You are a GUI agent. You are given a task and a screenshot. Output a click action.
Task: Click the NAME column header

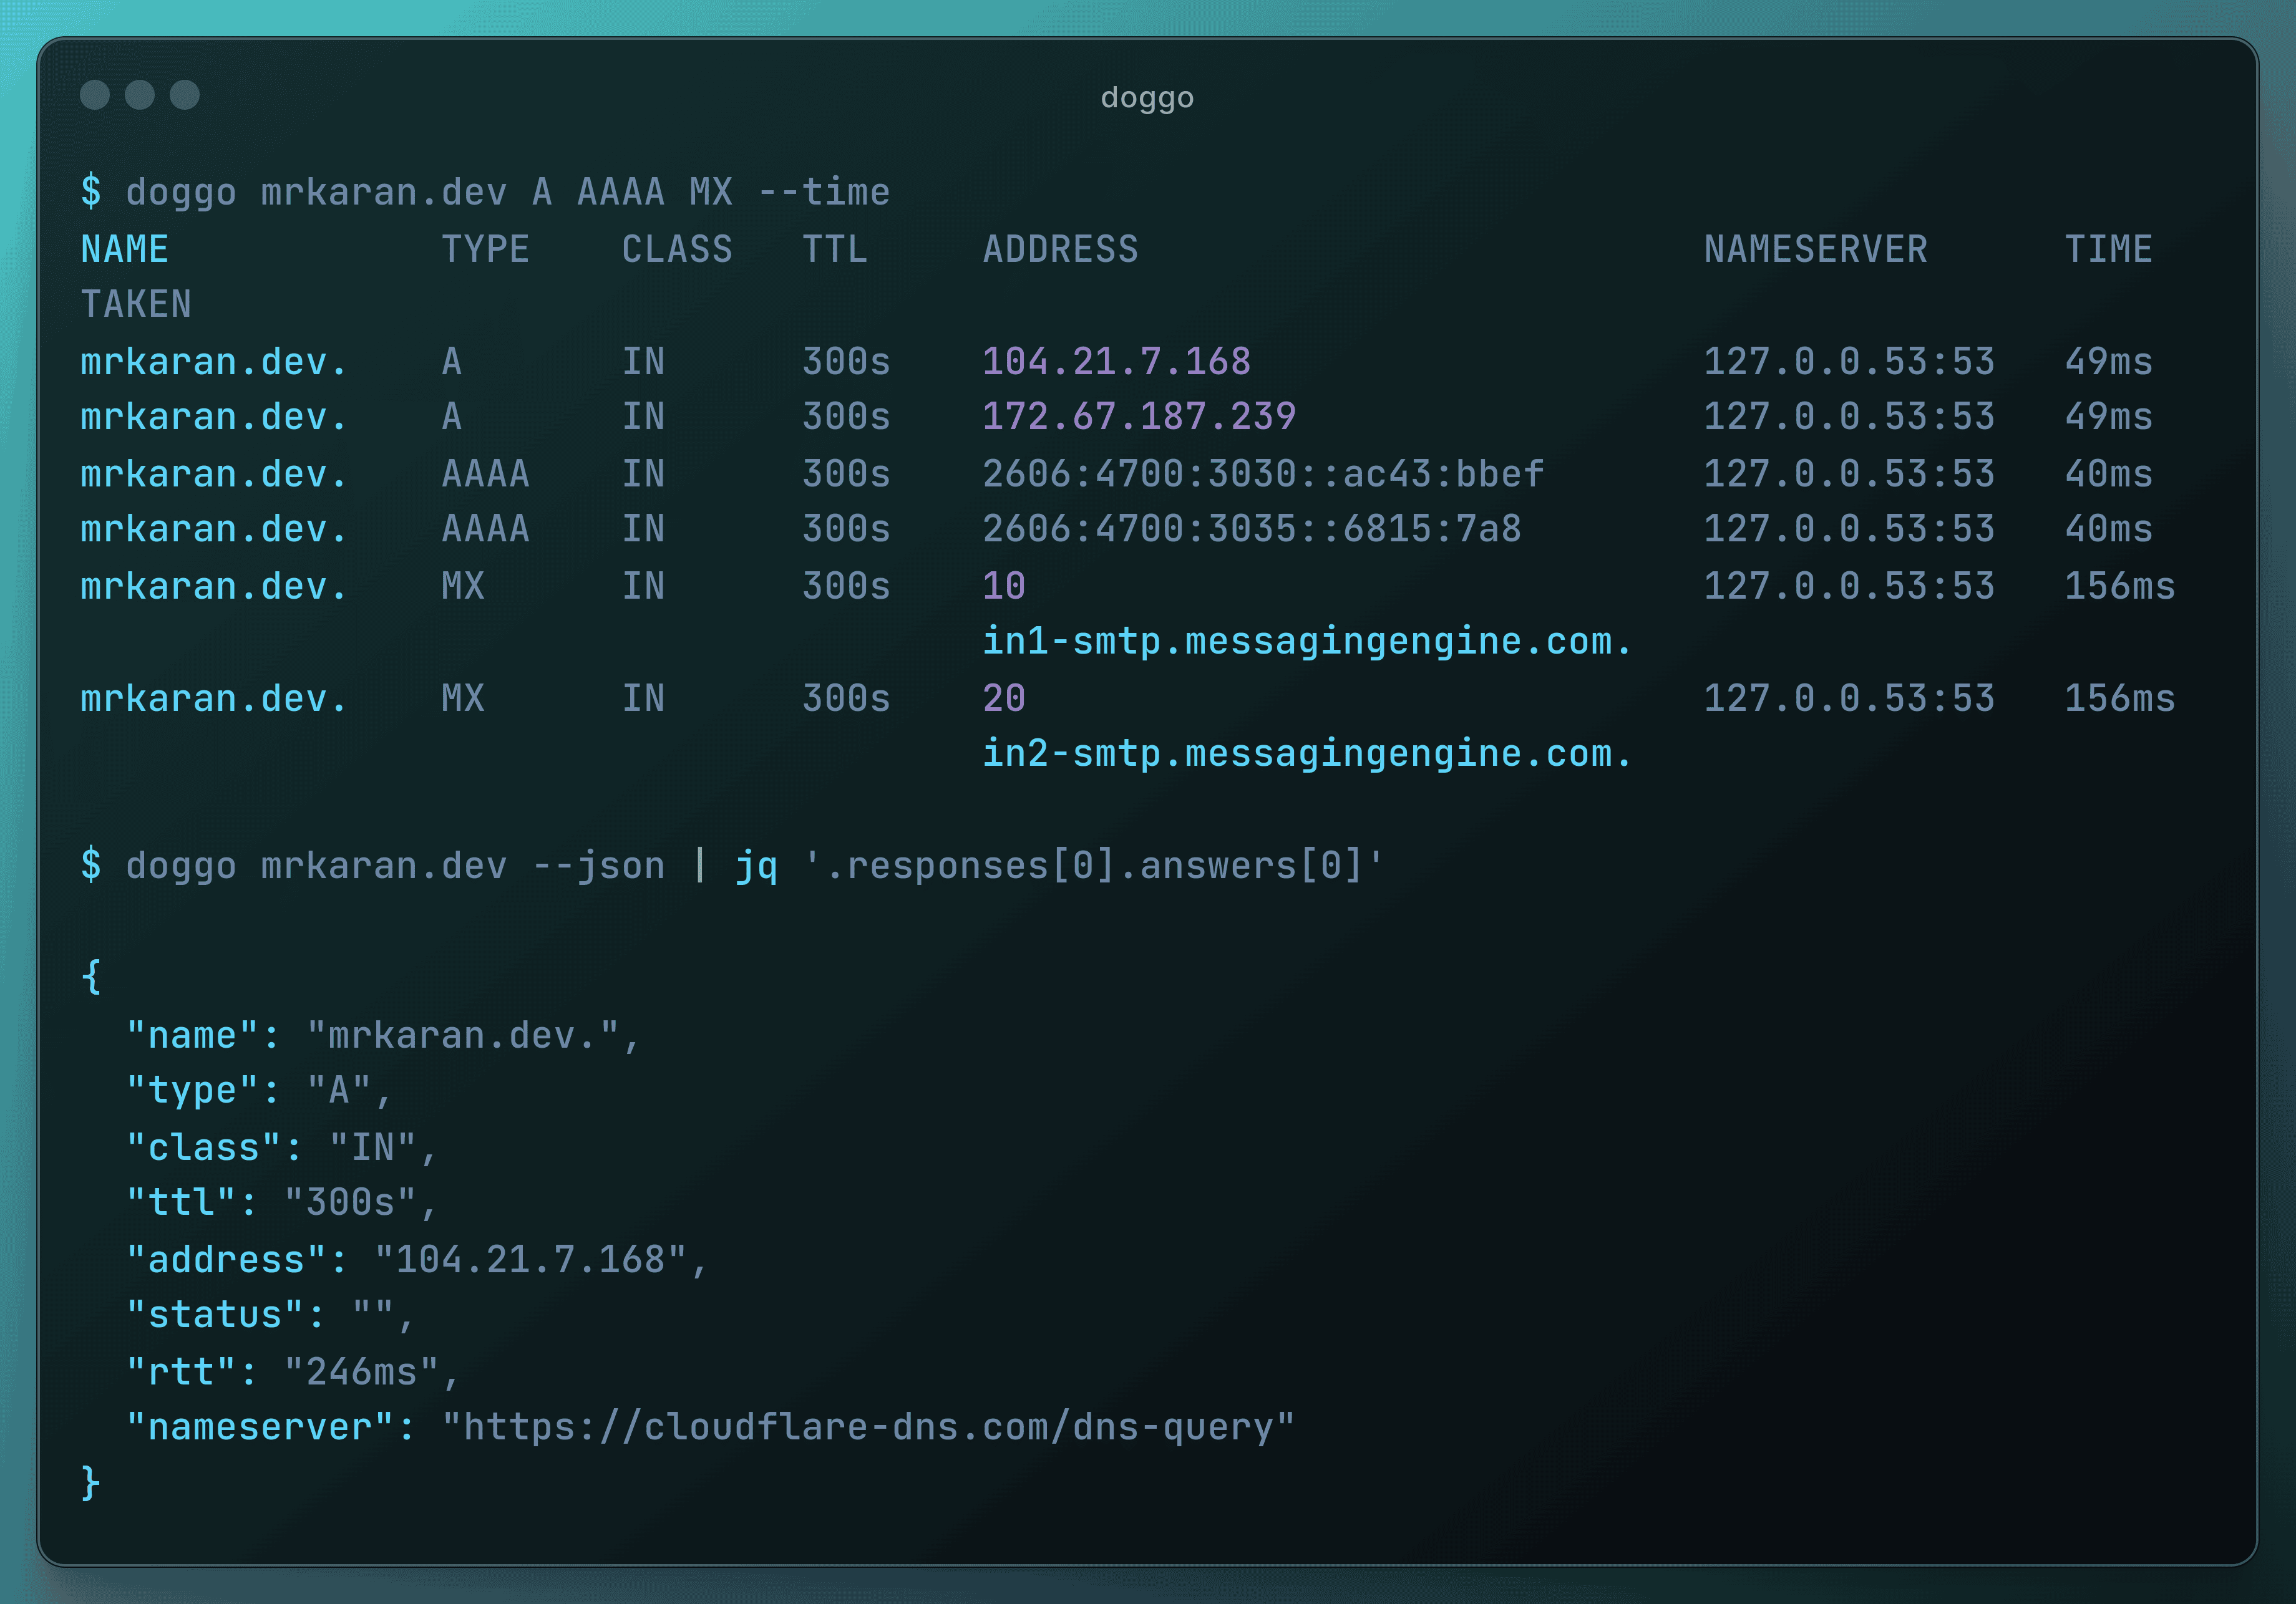(x=125, y=249)
